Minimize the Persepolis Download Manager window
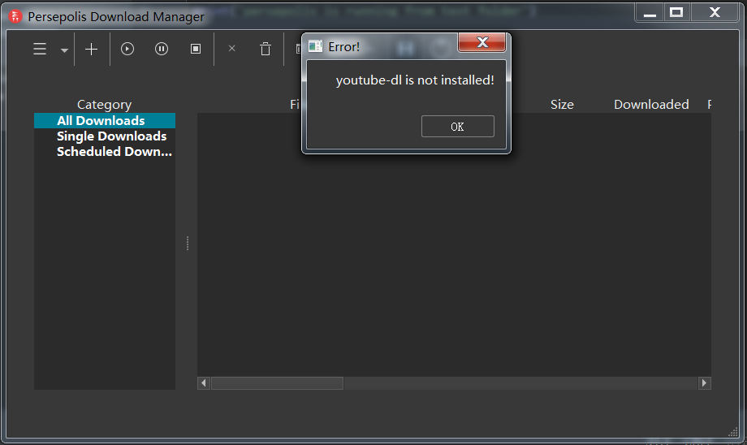This screenshot has height=445, width=747. (x=650, y=13)
